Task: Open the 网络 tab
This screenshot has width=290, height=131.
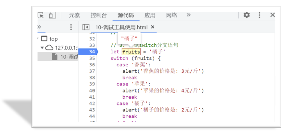Action: (x=171, y=15)
